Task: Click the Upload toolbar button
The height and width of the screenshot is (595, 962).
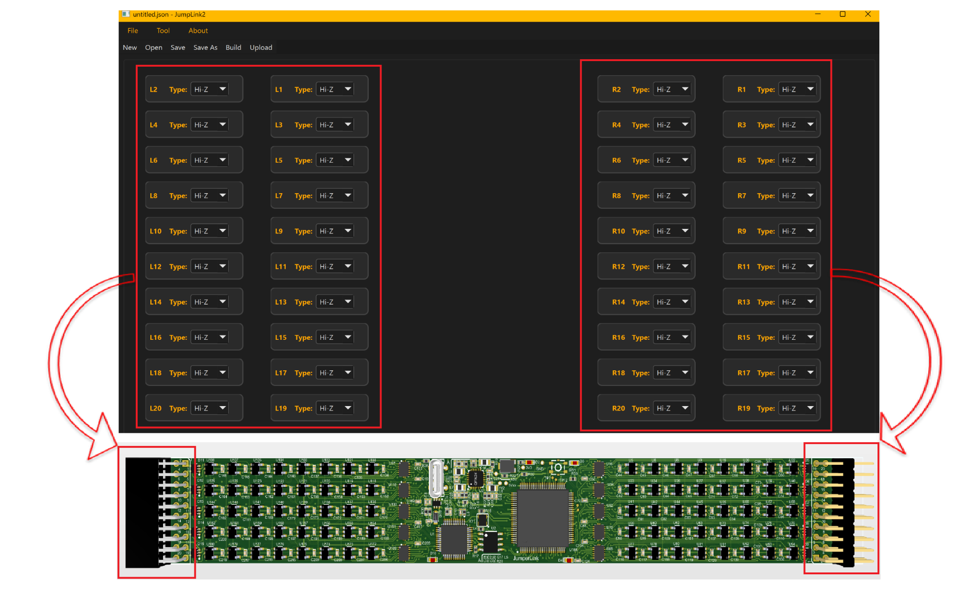Action: [x=261, y=47]
